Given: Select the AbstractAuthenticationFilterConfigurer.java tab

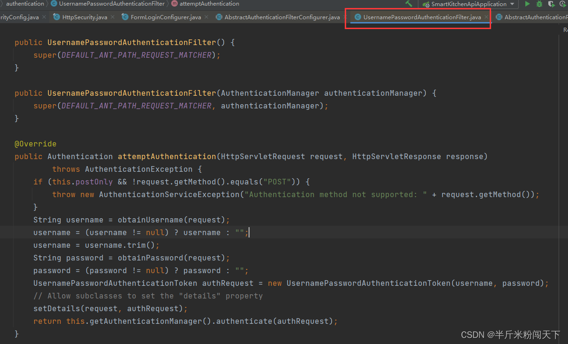Looking at the screenshot, I should pos(279,16).
